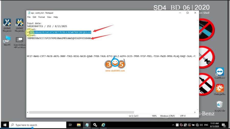Click the 'Input data:' text line
Viewport: 230px width, 129px height.
34,23
